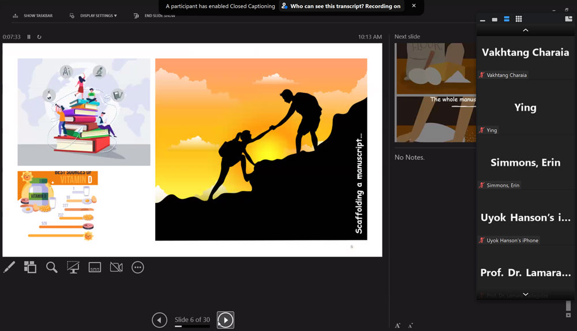Switch video panel to grid view
This screenshot has width=577, height=331.
(519, 19)
